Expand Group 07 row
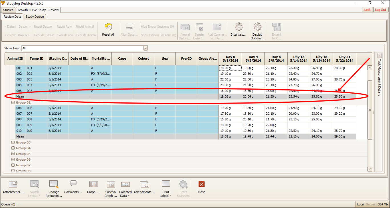This screenshot has height=208, width=390. click(13, 165)
